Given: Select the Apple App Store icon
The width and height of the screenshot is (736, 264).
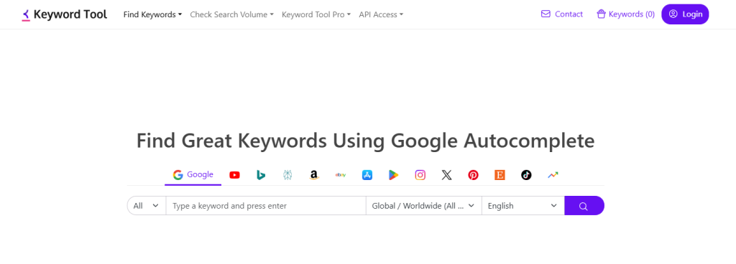Looking at the screenshot, I should [367, 175].
